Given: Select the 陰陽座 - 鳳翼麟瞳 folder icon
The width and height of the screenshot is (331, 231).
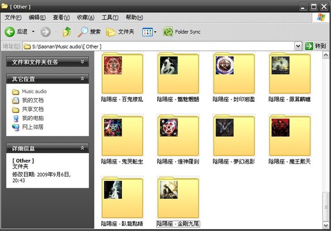Looking at the screenshot, I should pos(290,73).
